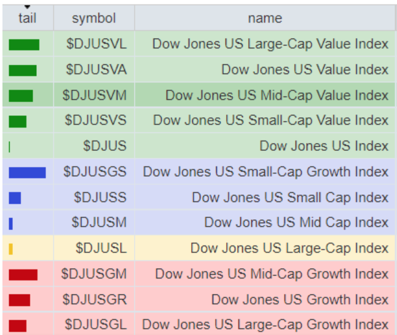Open Dow Jones US Small Cap Index row
The width and height of the screenshot is (397, 335).
pyautogui.click(x=289, y=198)
